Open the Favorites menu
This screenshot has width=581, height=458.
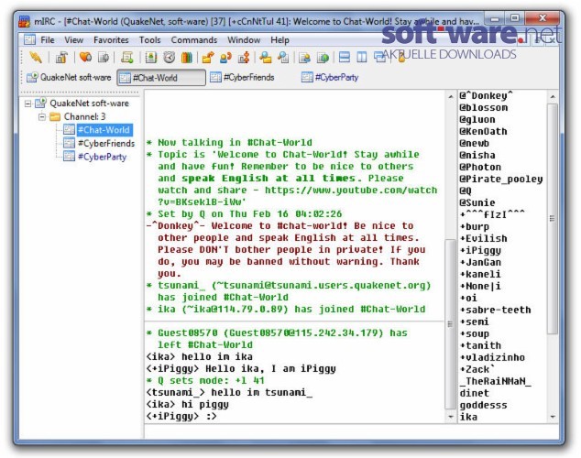pyautogui.click(x=111, y=40)
